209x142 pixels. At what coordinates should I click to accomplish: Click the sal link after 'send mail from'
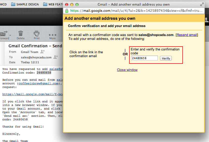pos(60,80)
